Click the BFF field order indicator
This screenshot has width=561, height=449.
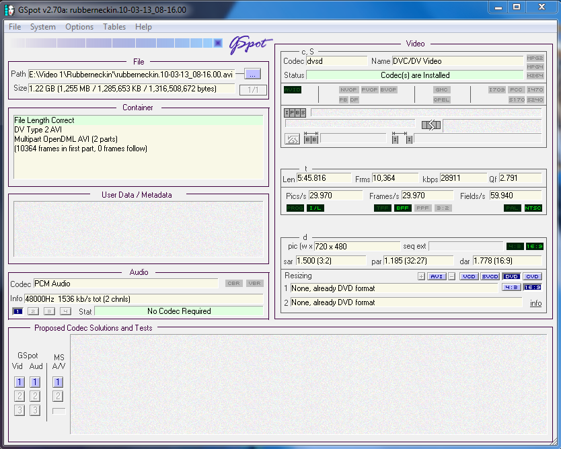coord(402,208)
